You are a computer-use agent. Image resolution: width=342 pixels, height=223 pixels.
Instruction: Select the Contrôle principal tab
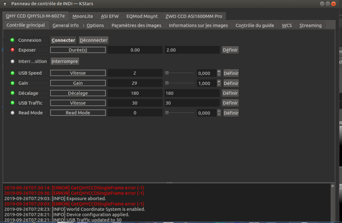coord(26,25)
